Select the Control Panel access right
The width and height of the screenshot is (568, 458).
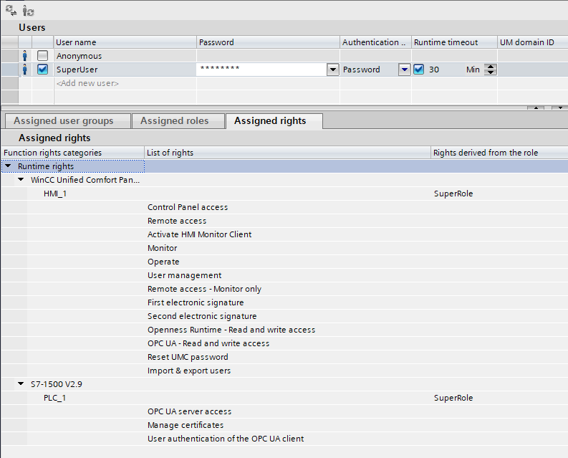(x=188, y=207)
